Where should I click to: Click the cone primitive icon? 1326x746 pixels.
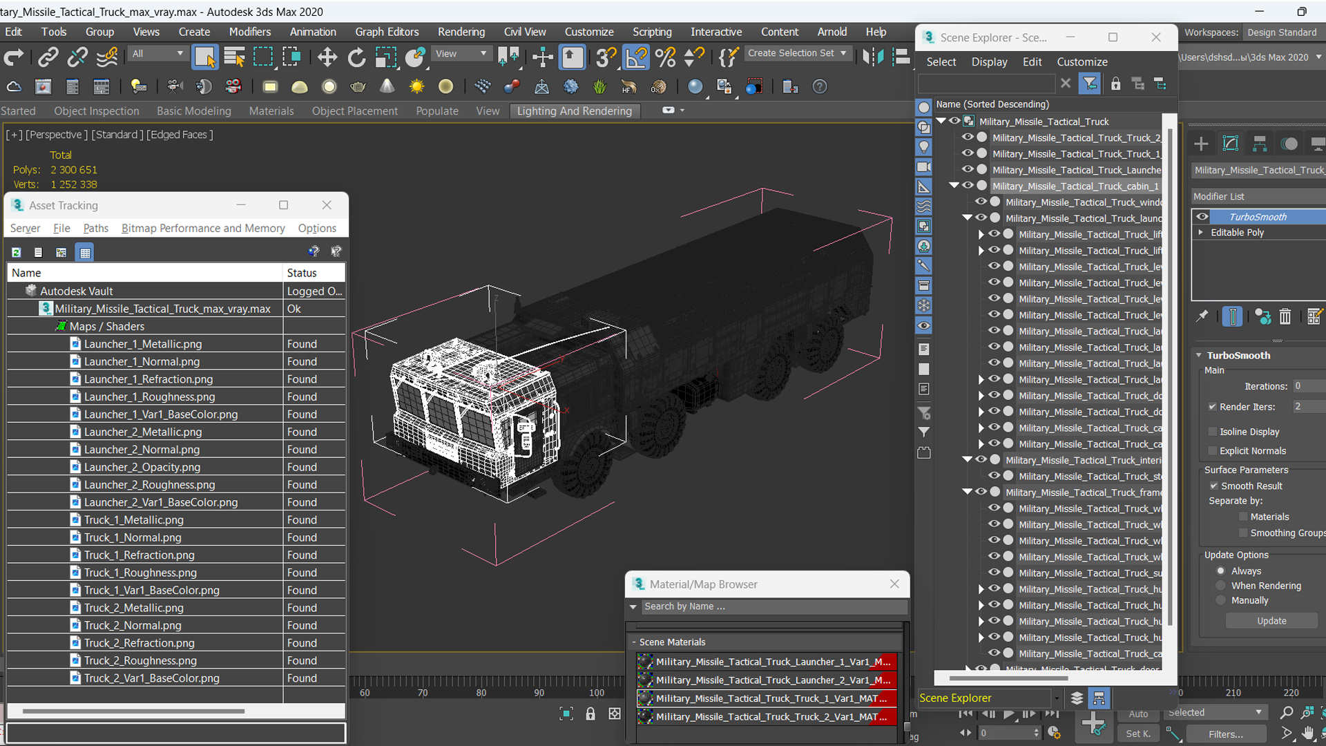click(x=387, y=87)
